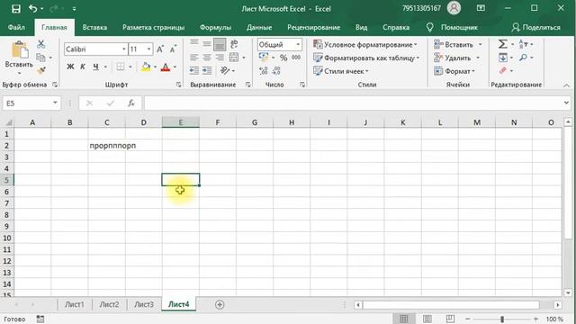Screen dimensions: 576x324
Task: Switch to sheet Лист1
Action: coord(75,304)
